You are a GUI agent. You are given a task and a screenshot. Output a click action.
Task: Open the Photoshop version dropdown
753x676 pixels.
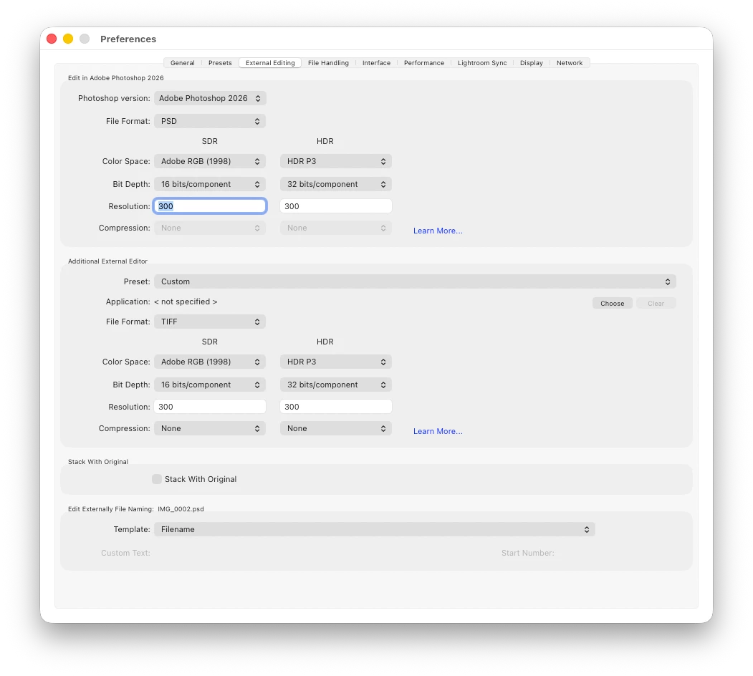(x=210, y=98)
